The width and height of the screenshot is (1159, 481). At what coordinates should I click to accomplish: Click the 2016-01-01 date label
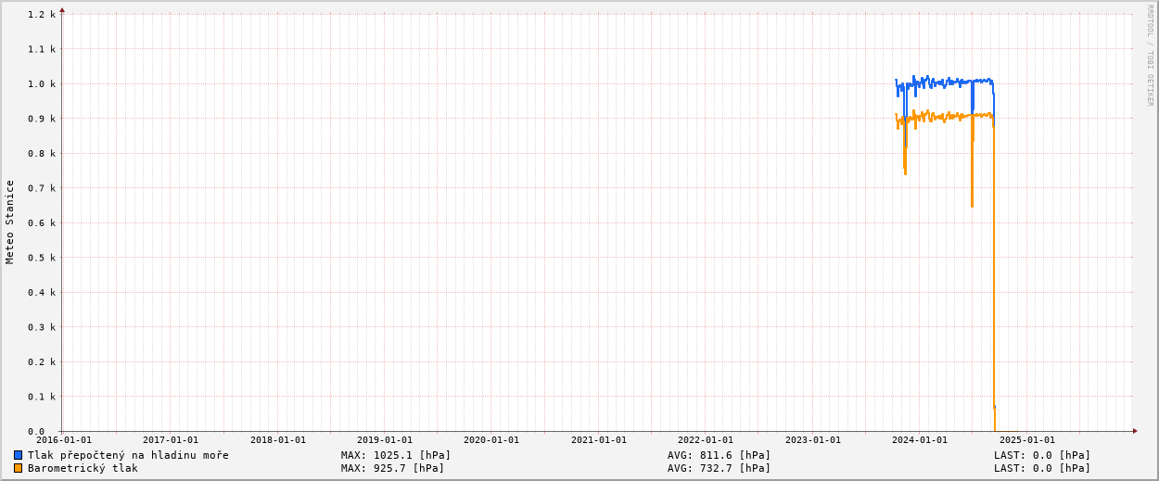64,440
